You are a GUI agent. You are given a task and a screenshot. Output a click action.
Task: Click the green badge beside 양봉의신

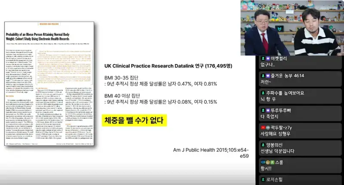(263, 145)
